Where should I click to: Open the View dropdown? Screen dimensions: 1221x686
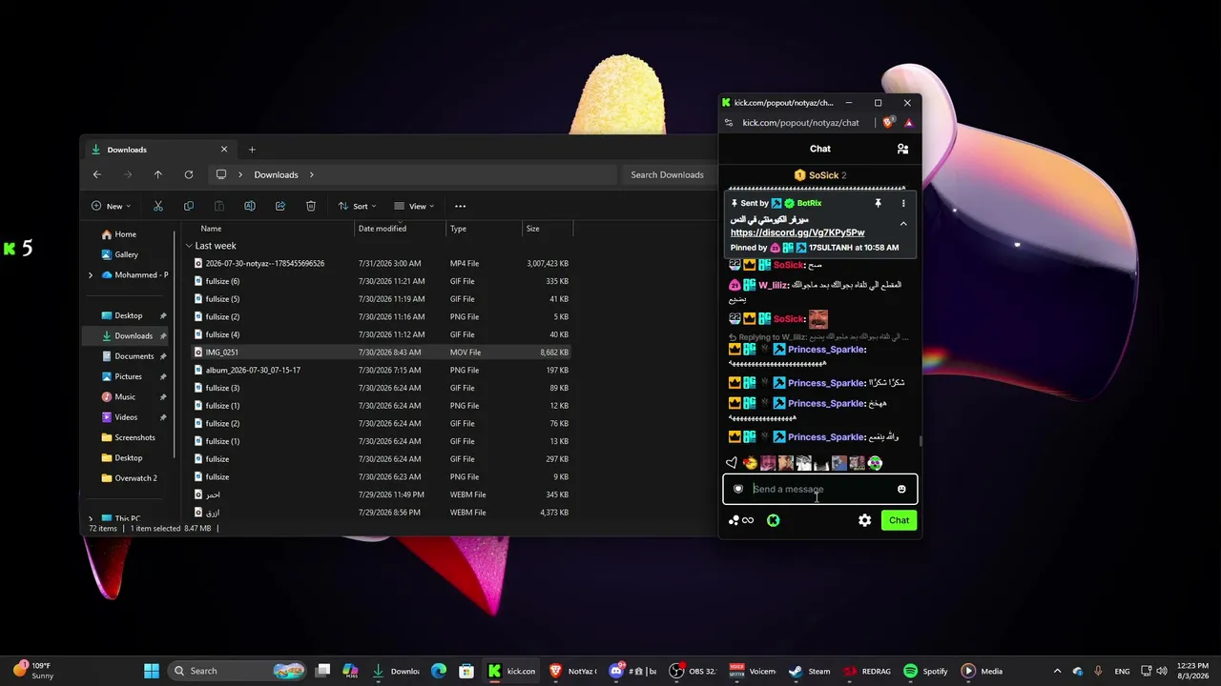(x=414, y=206)
